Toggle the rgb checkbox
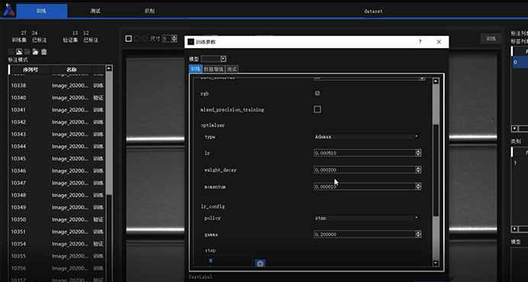This screenshot has height=282, width=528. 317,93
